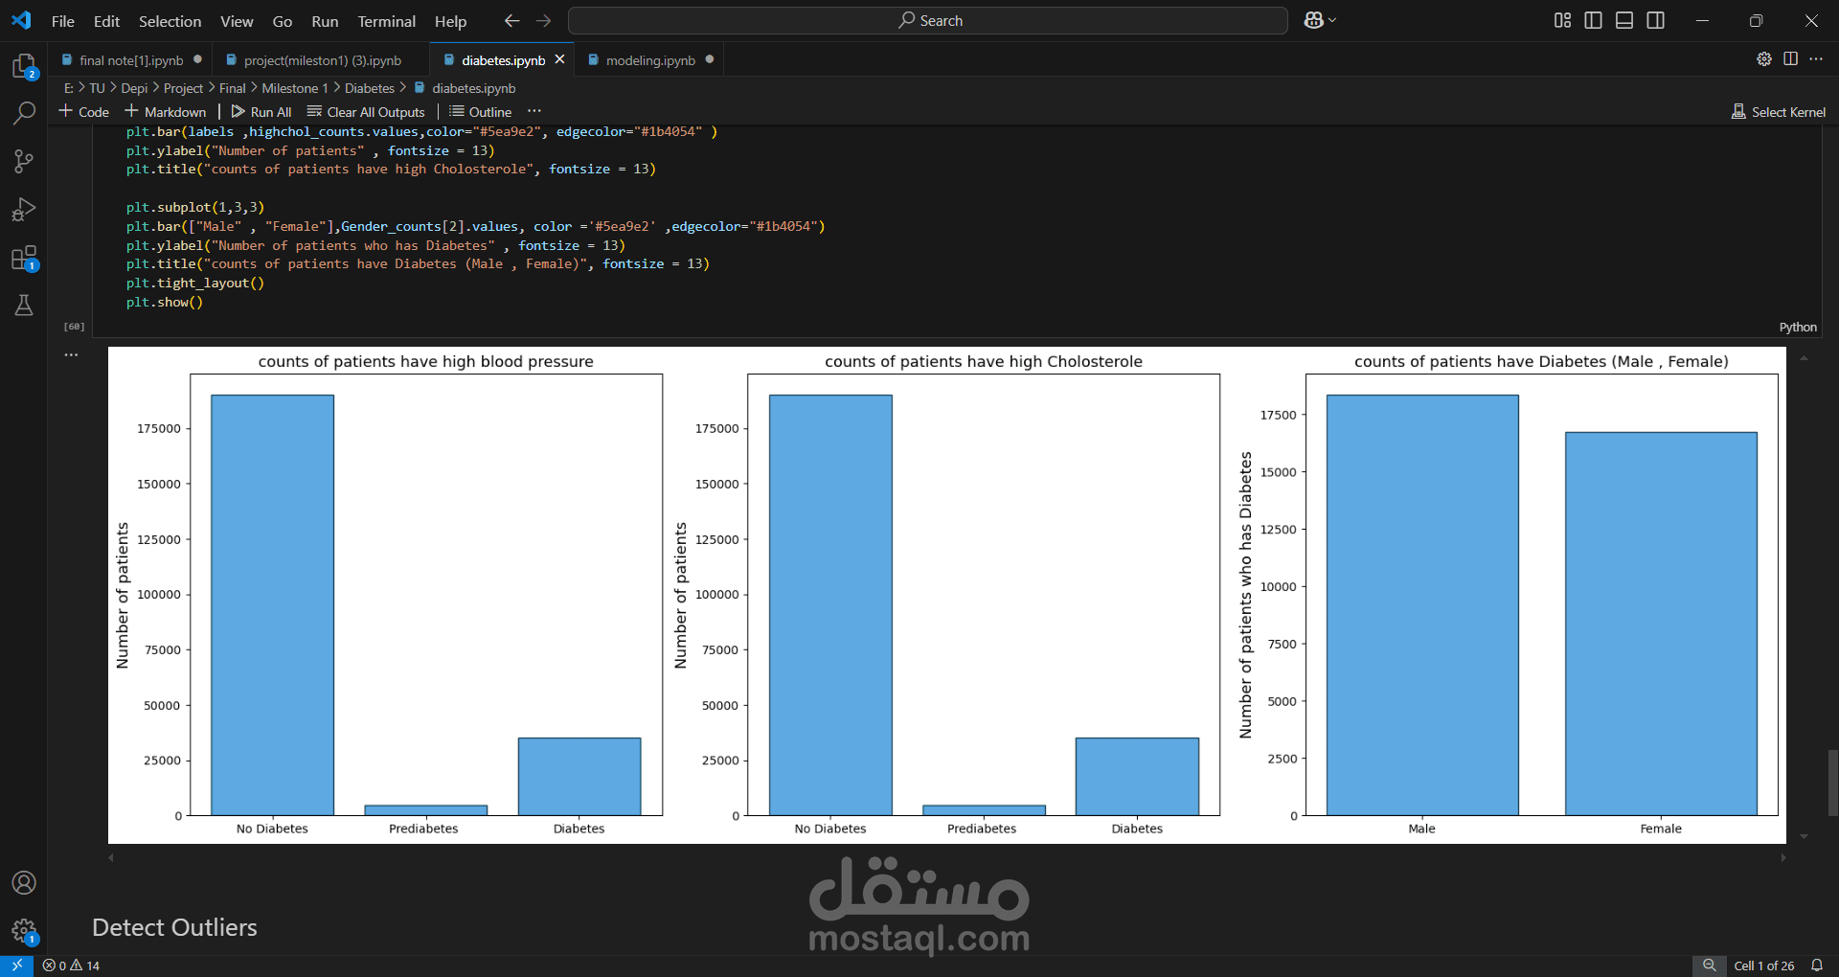Open the Run menu
The height and width of the screenshot is (977, 1839).
click(x=325, y=20)
